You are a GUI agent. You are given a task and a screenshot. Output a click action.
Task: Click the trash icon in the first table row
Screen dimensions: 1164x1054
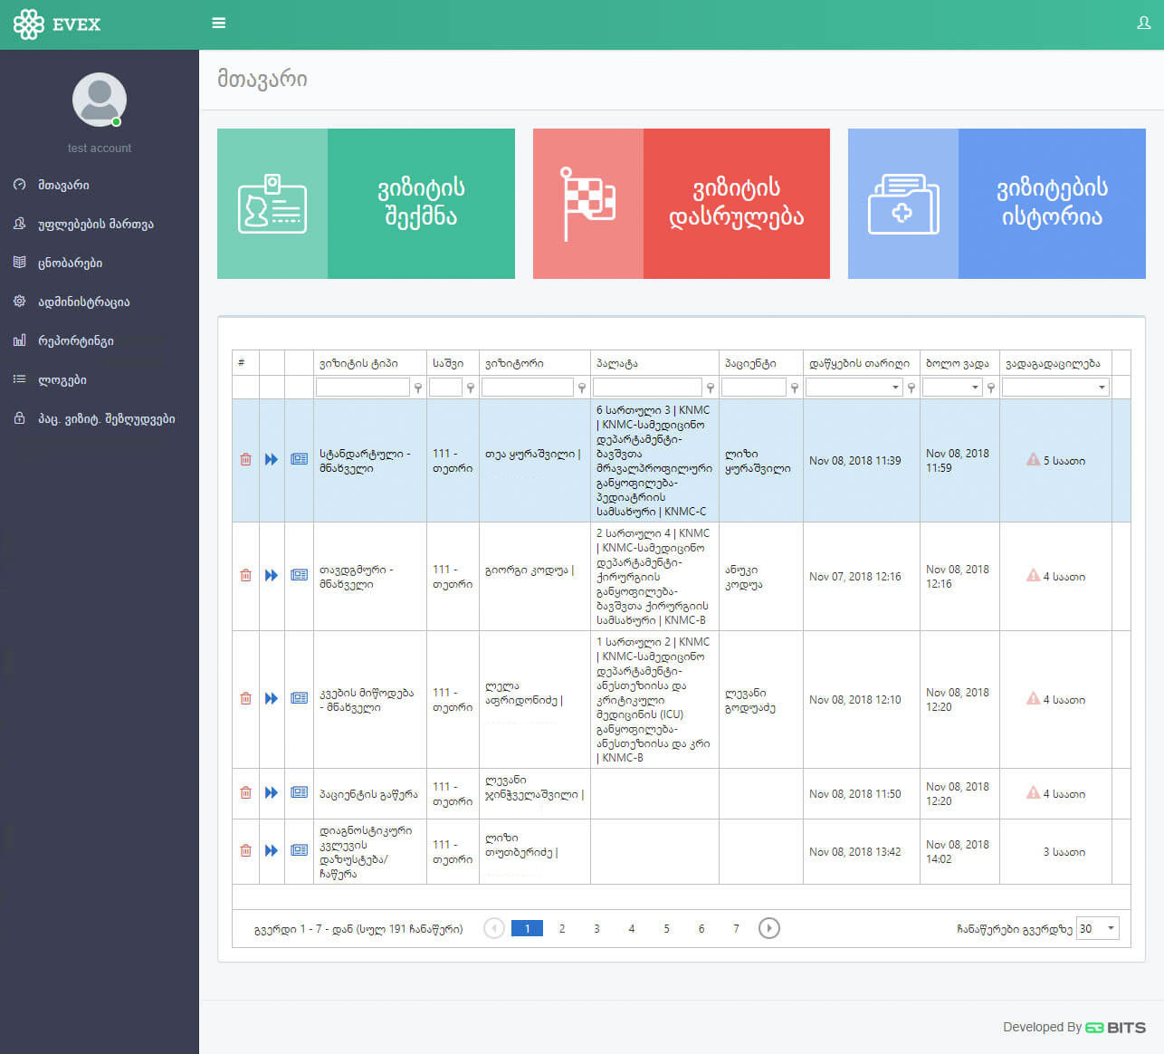pos(245,460)
